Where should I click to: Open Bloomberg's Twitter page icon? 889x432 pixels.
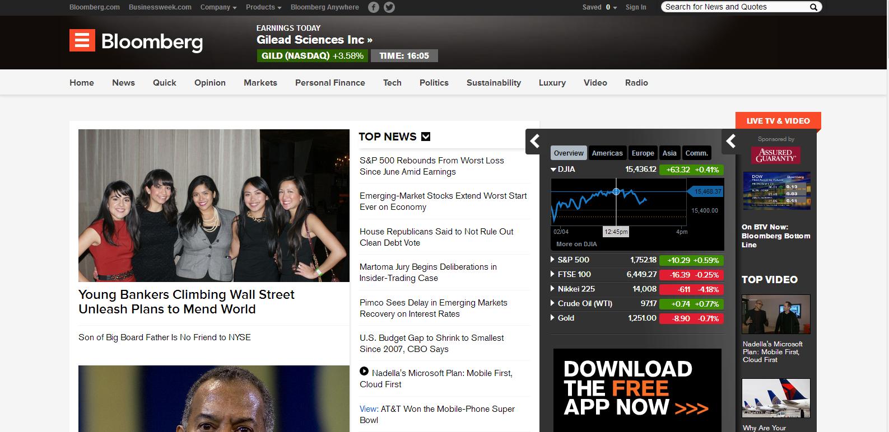pos(389,7)
